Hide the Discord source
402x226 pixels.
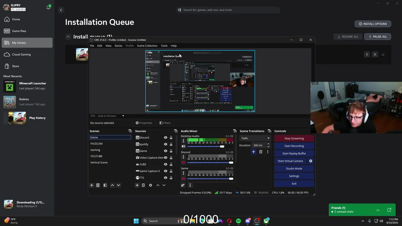pos(166,137)
